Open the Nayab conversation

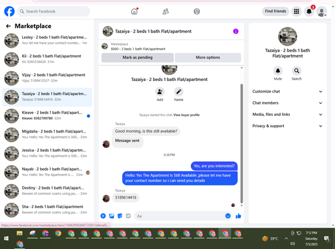47,172
